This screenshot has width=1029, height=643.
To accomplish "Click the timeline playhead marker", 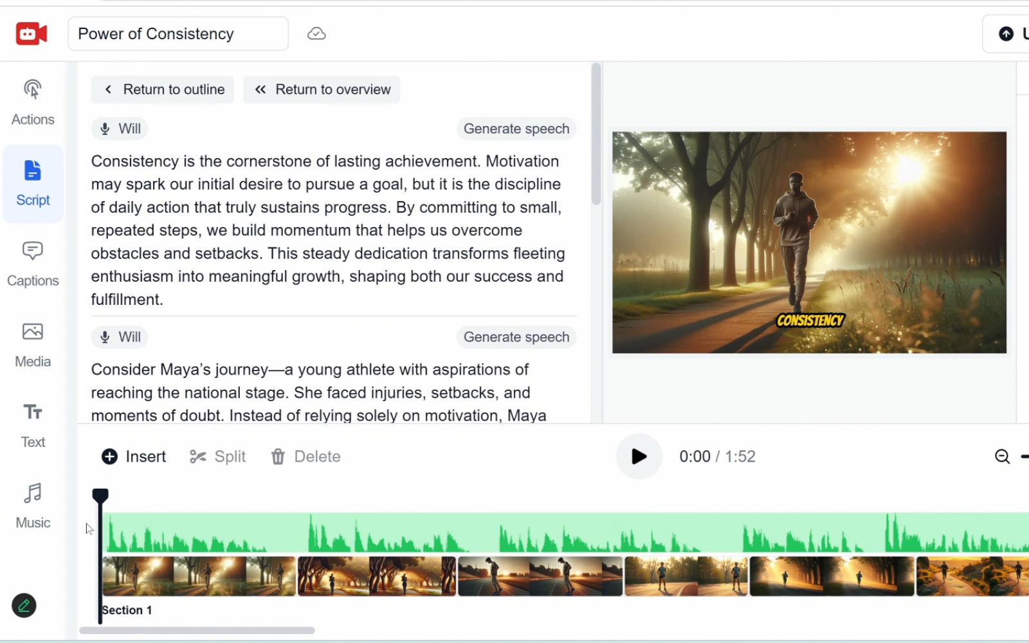I will (100, 496).
